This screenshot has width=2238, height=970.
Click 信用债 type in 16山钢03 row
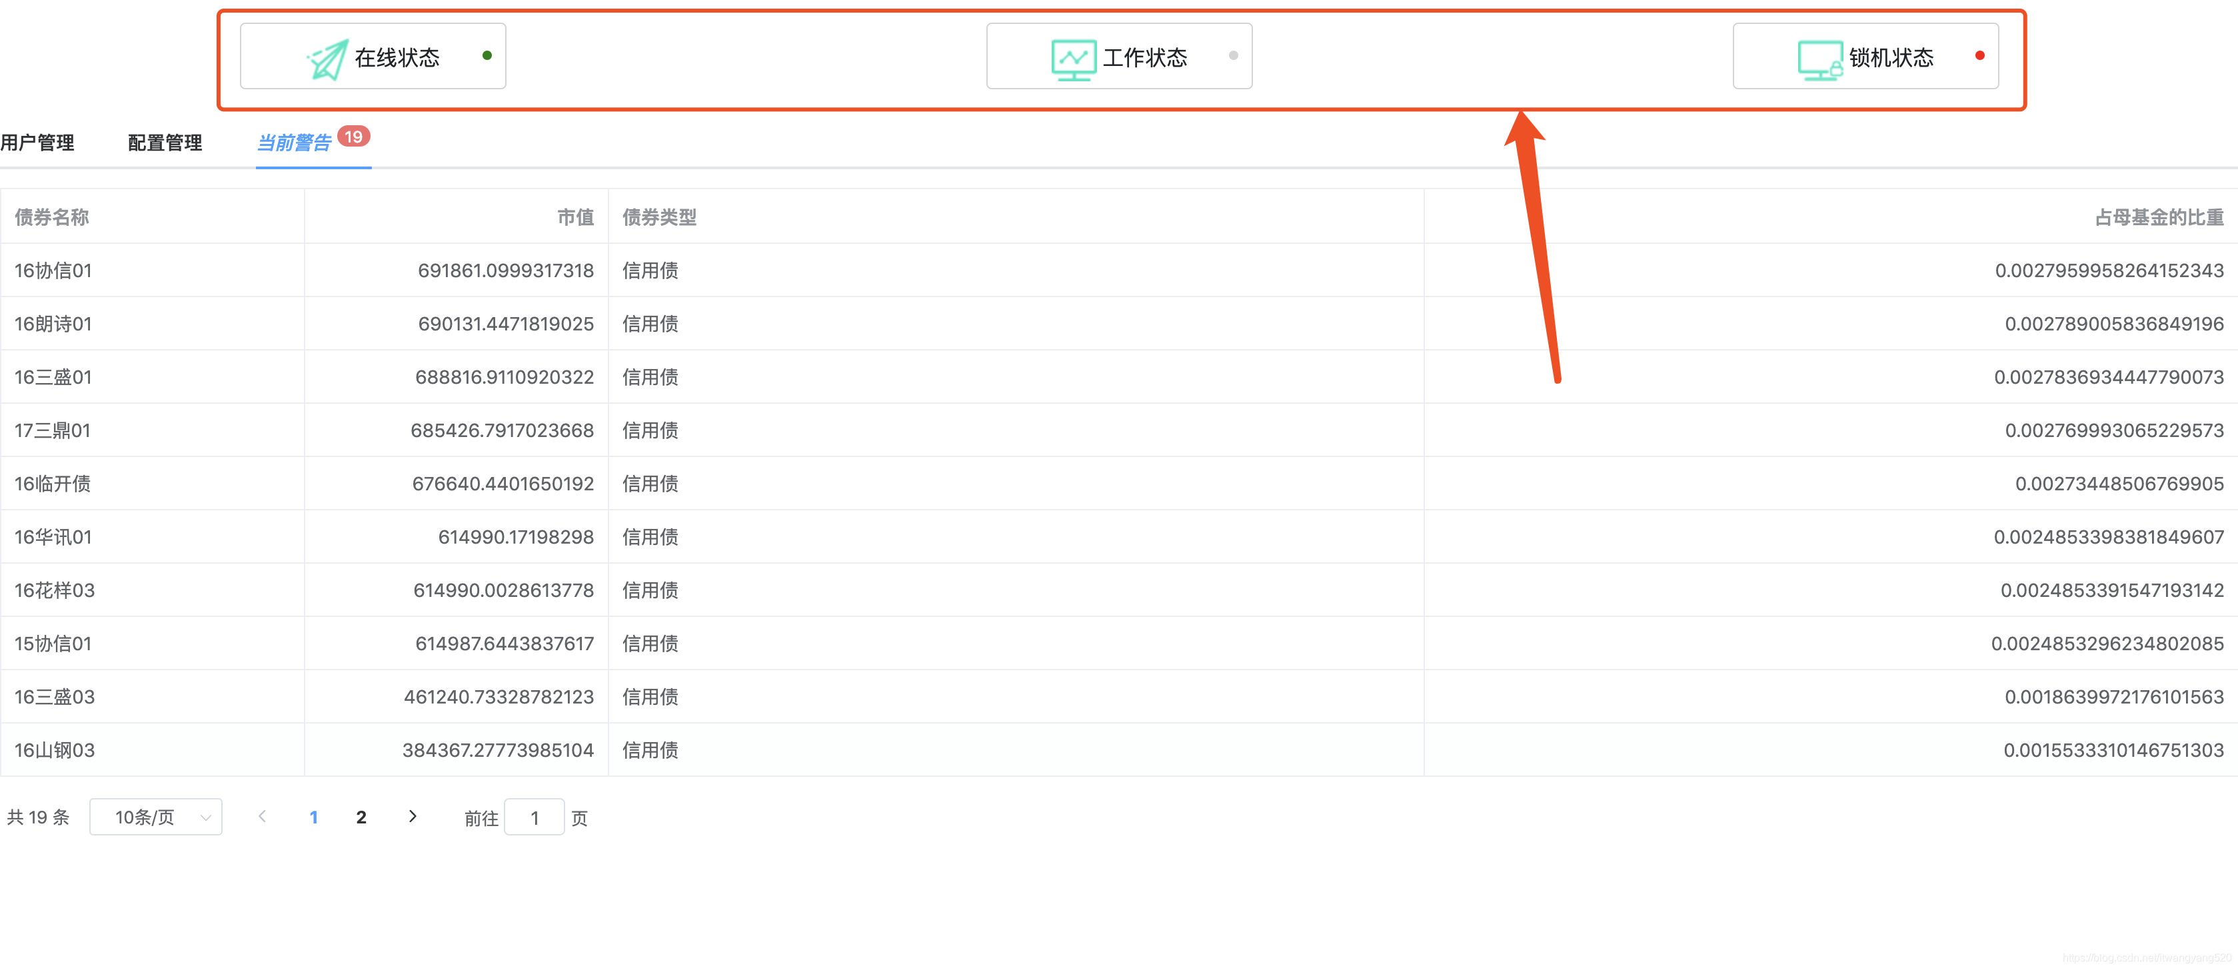point(650,750)
